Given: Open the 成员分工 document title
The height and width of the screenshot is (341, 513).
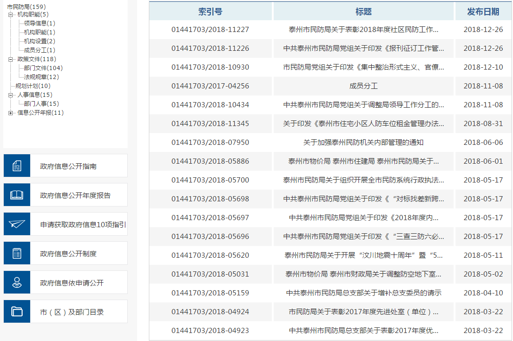Looking at the screenshot, I should pyautogui.click(x=364, y=86).
